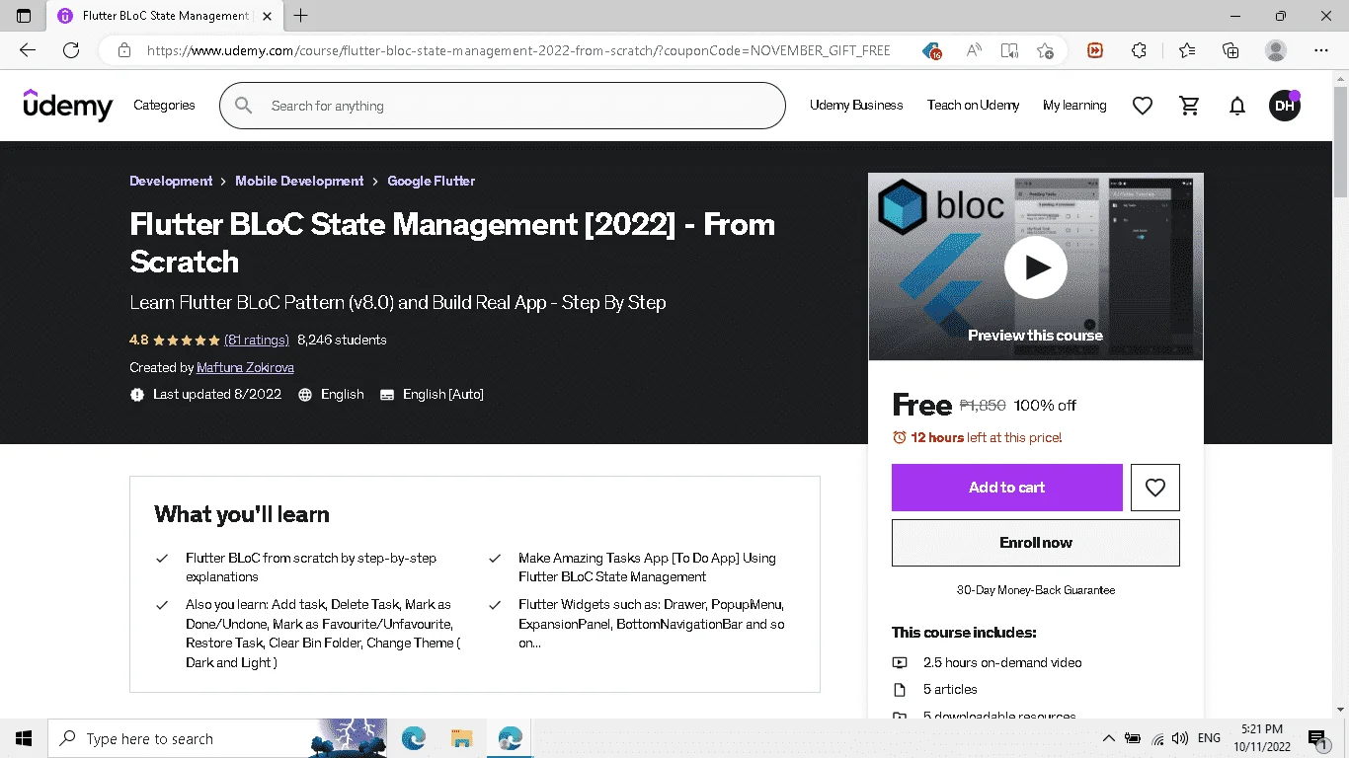
Task: Click the Google Flutter breadcrumb
Action: (x=432, y=181)
